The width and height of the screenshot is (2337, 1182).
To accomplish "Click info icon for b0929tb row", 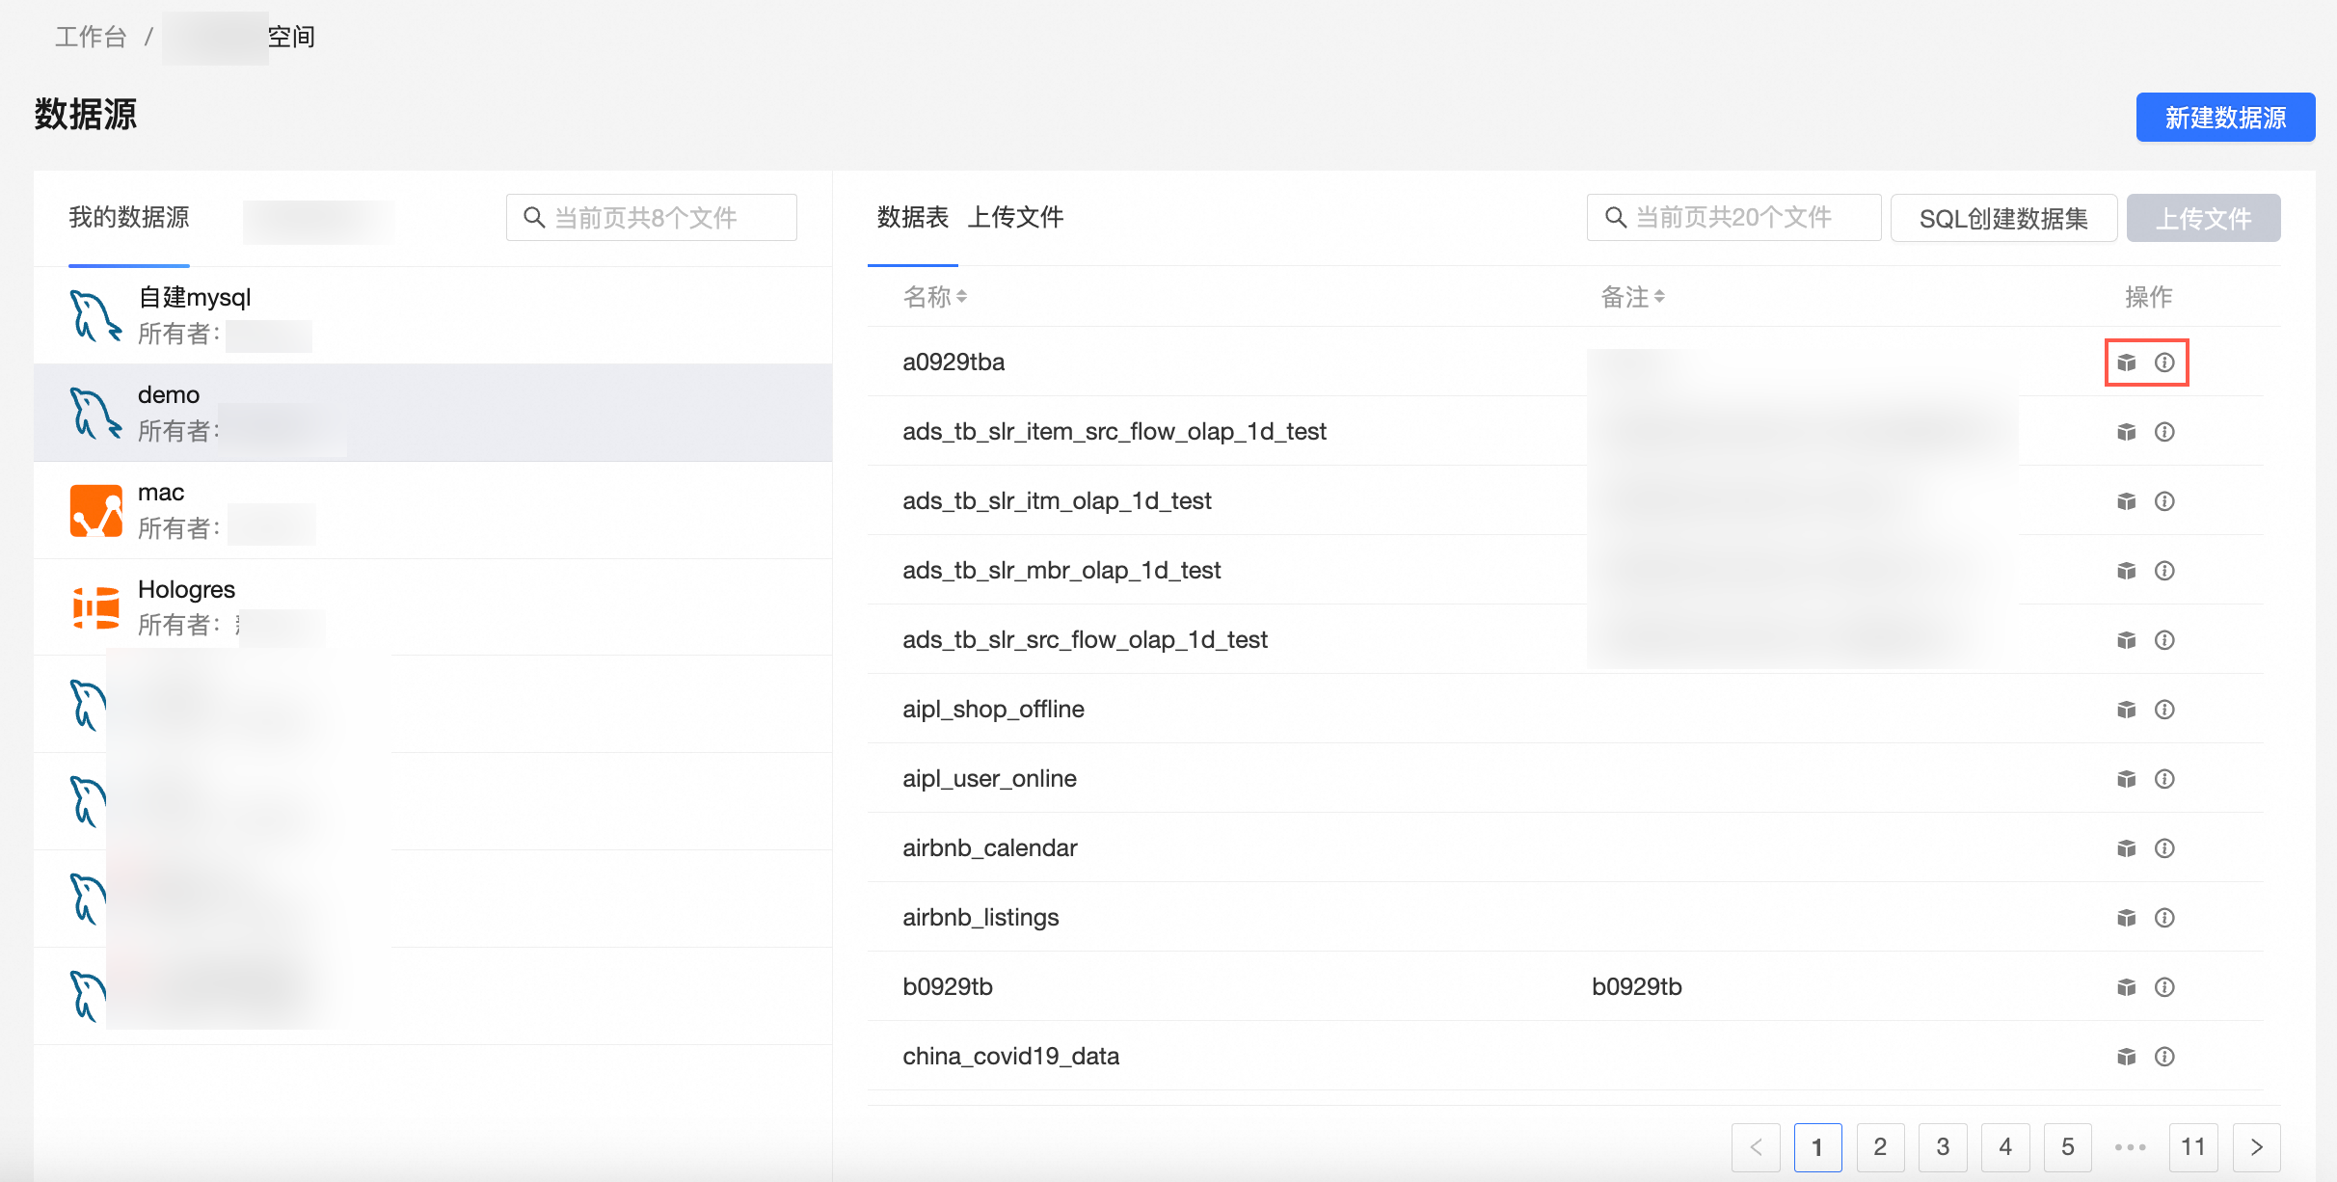I will [2164, 987].
